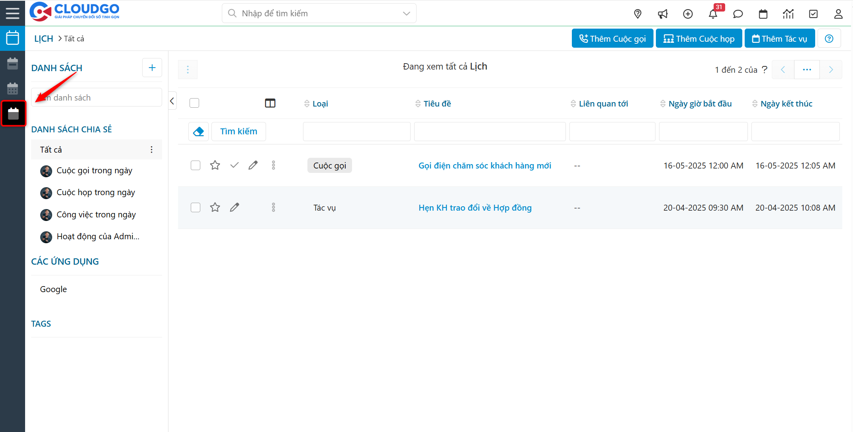Screen dimensions: 853x432
Task: Open the calendar icon in top bar
Action: point(763,14)
